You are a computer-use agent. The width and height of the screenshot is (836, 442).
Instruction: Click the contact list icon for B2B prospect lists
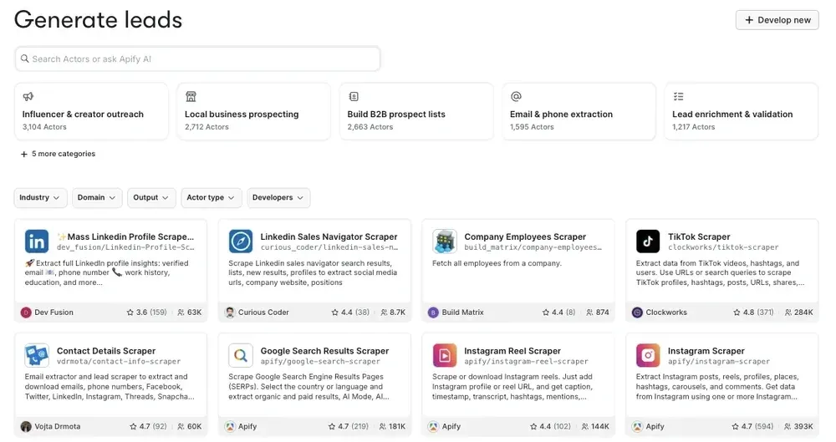click(x=354, y=96)
